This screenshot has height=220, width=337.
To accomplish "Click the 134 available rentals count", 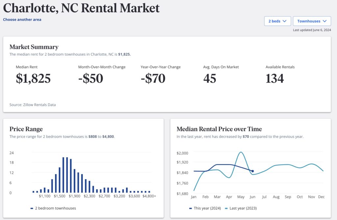I will [x=274, y=79].
